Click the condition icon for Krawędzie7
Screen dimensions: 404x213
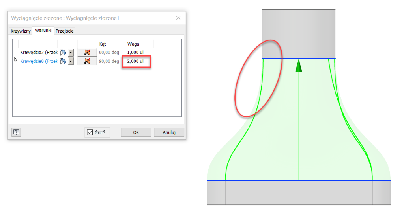tap(62, 52)
